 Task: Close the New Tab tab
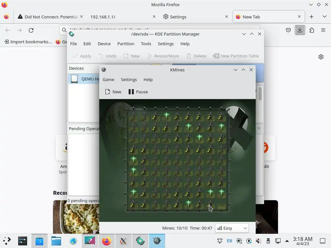click(299, 16)
